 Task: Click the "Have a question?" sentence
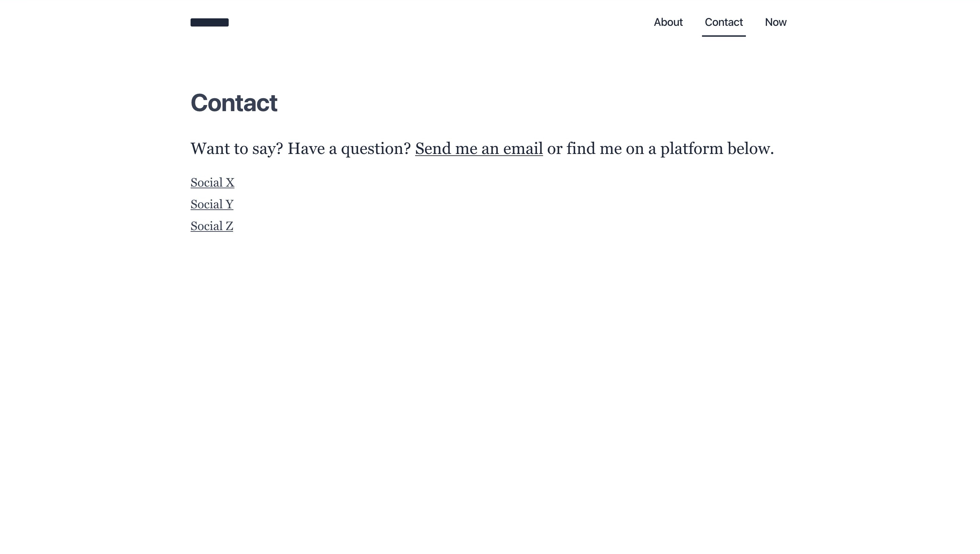coord(349,149)
